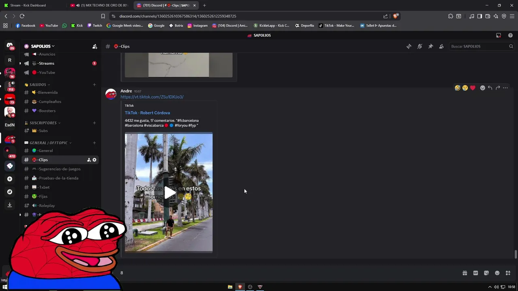Open the GIF picker button
The image size is (518, 291).
point(476,273)
